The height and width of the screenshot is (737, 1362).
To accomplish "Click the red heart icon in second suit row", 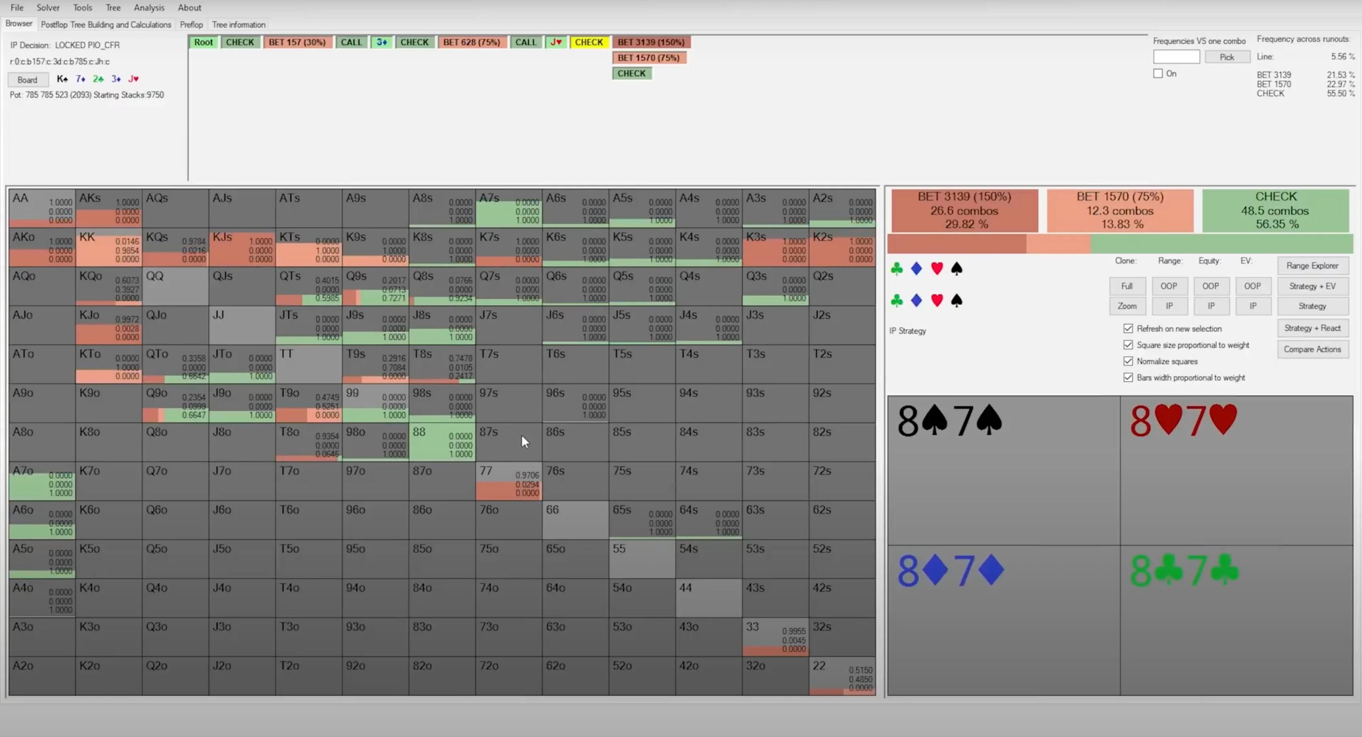I will click(x=937, y=300).
